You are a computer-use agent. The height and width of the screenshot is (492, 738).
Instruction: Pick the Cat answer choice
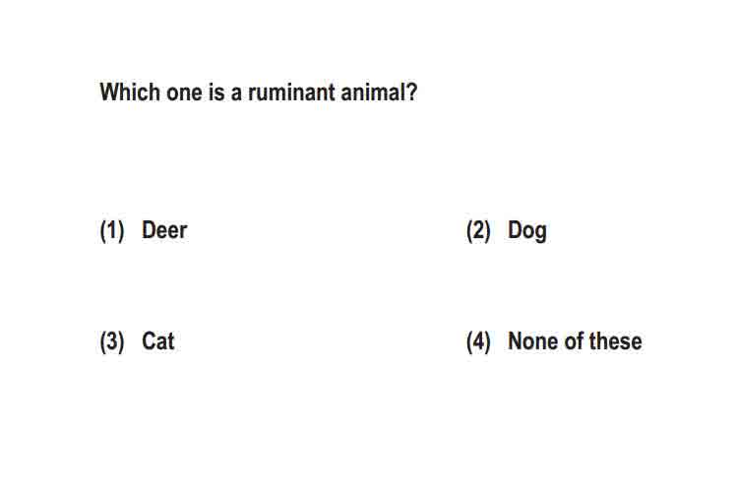point(158,341)
